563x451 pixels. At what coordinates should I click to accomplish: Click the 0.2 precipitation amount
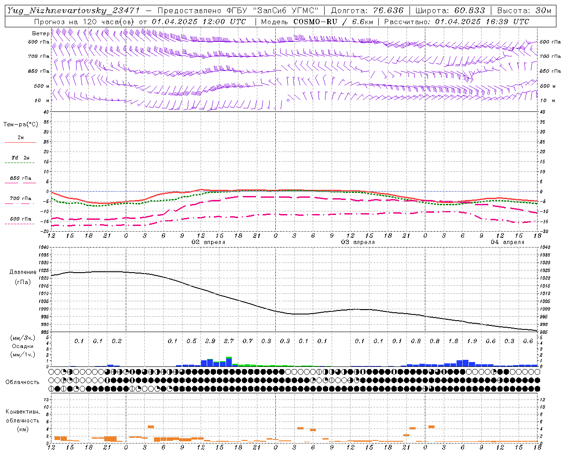tap(117, 341)
